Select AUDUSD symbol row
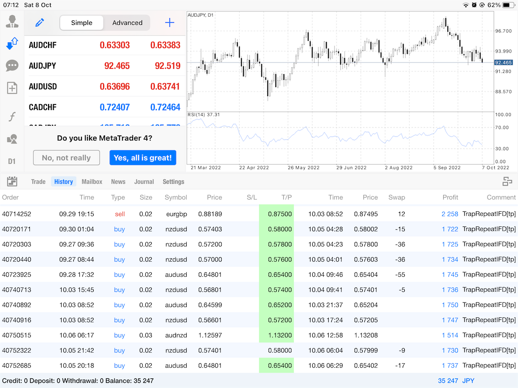This screenshot has height=388, width=518. click(105, 86)
